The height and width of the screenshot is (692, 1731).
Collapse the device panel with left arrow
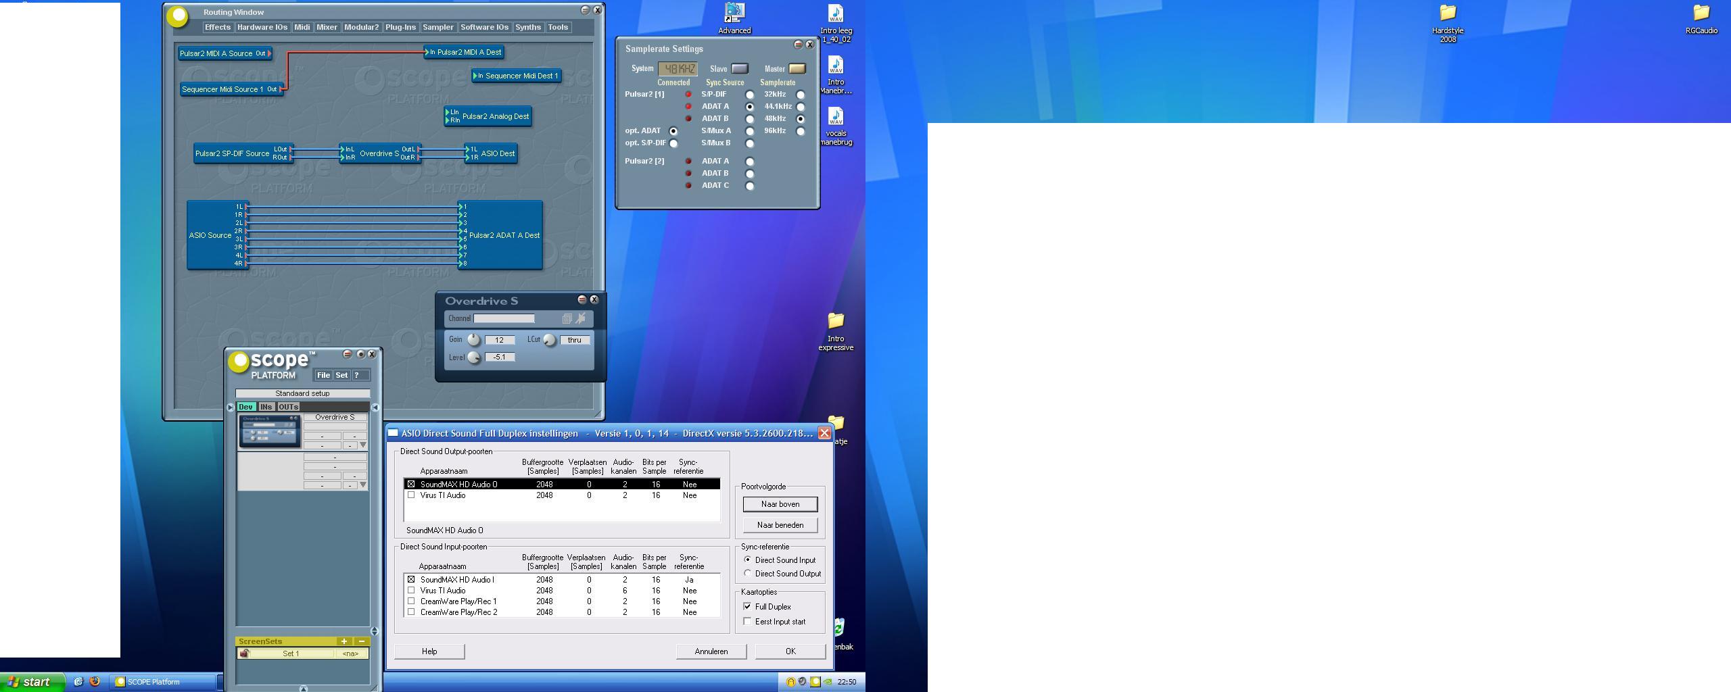pyautogui.click(x=375, y=407)
